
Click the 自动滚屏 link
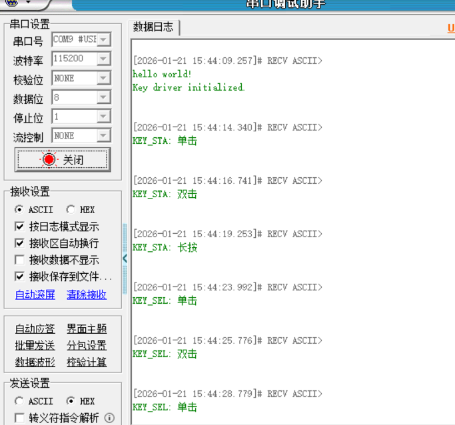[35, 294]
